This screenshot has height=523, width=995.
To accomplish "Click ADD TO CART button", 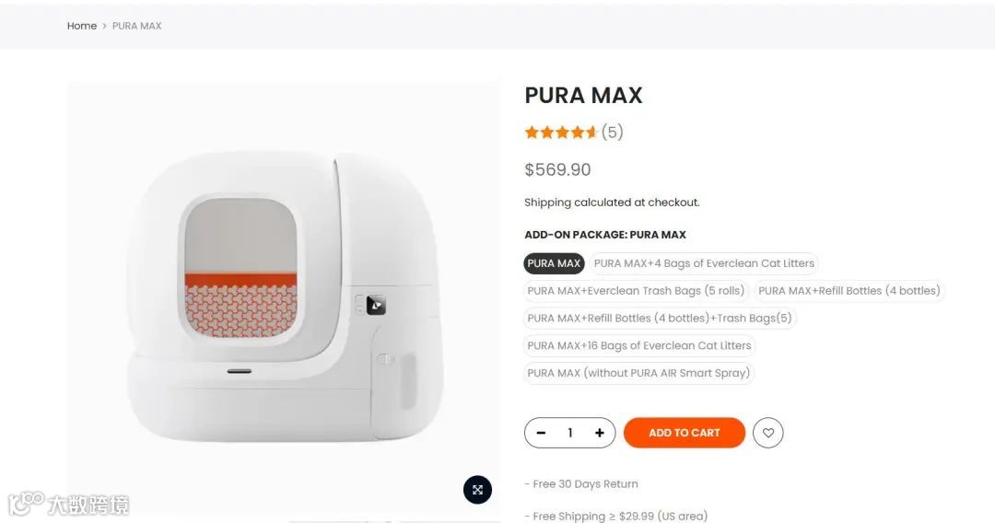I will 684,433.
